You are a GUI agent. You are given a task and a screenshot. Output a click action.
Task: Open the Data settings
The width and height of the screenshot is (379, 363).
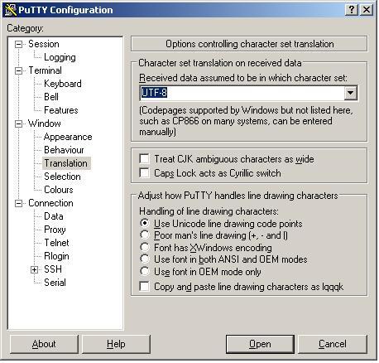pos(54,216)
